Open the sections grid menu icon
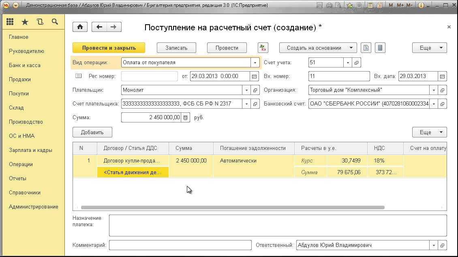Image resolution: width=458 pixels, height=257 pixels. (x=10, y=21)
